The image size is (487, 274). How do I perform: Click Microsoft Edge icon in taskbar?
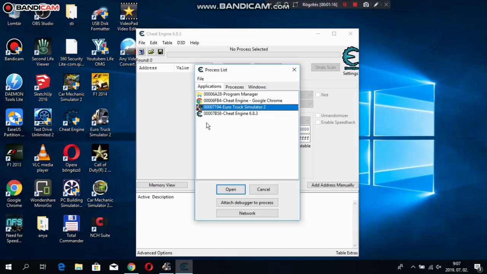[x=61, y=267]
